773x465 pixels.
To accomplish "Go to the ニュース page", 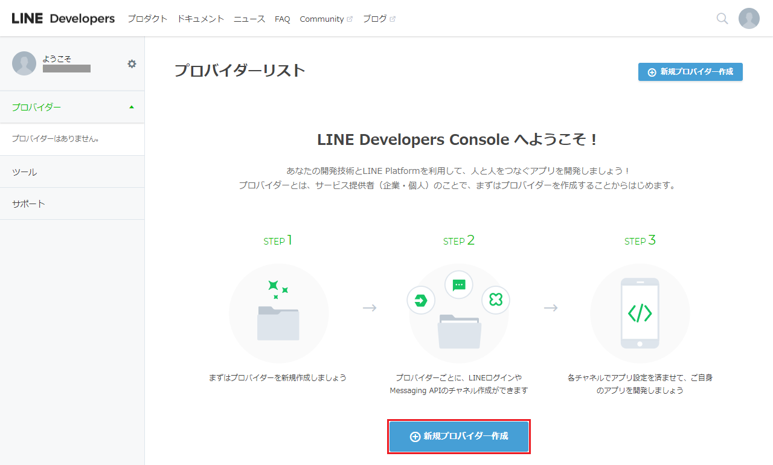I will 249,19.
